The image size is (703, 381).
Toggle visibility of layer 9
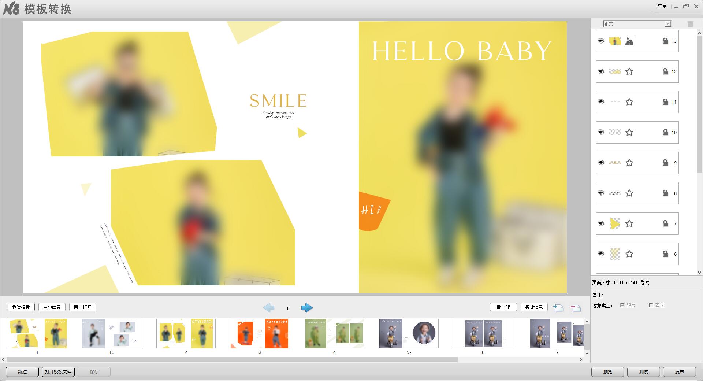point(601,163)
